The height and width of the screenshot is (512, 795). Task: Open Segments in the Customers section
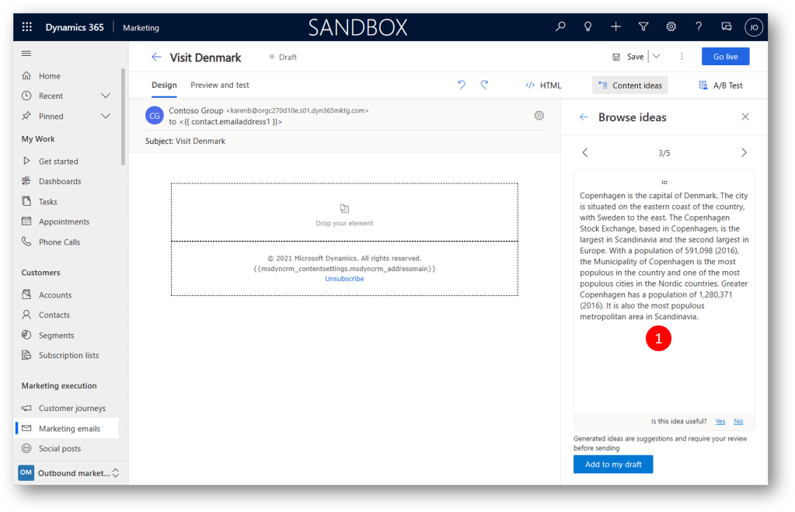click(x=56, y=336)
